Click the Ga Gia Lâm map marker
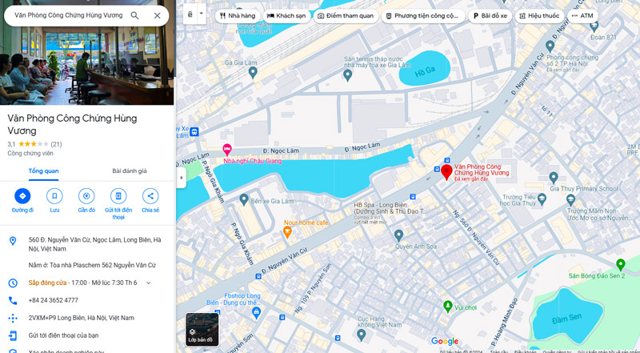This screenshot has width=640, height=353. (x=253, y=72)
